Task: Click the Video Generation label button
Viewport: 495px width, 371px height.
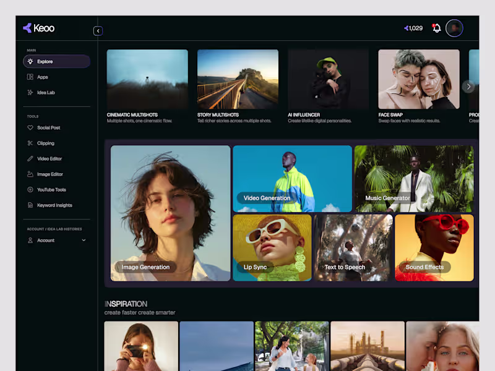Action: pos(267,198)
